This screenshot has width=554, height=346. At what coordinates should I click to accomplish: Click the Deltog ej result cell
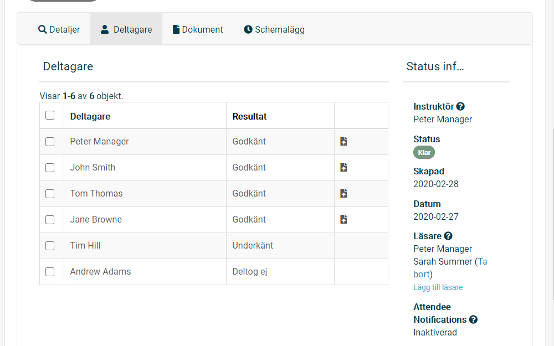pos(280,271)
